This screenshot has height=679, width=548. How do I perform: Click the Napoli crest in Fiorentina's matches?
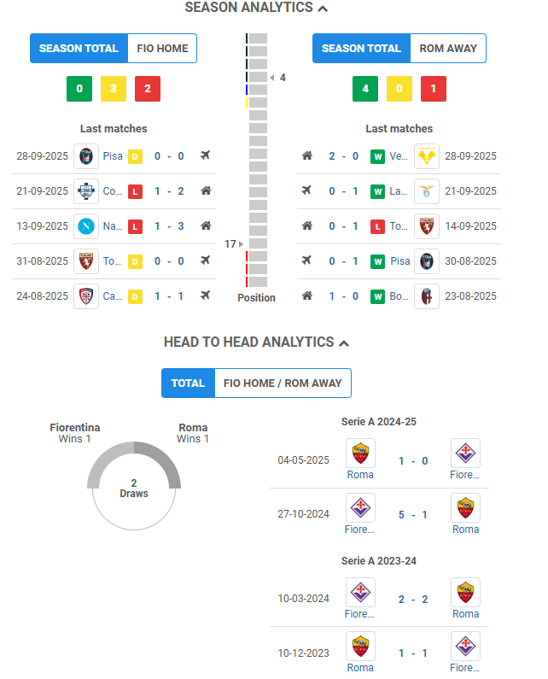[86, 226]
